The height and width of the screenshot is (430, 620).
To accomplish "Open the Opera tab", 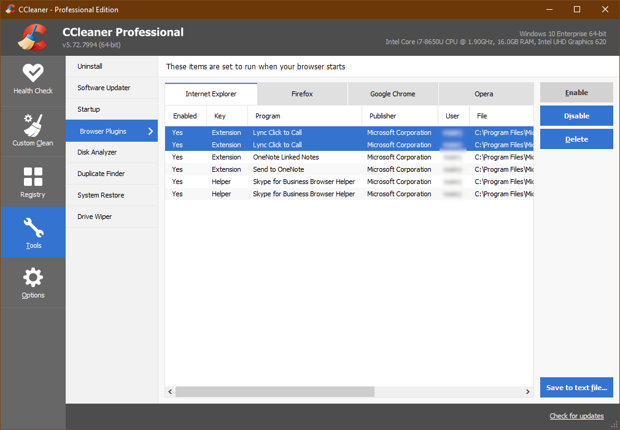I will pyautogui.click(x=484, y=94).
